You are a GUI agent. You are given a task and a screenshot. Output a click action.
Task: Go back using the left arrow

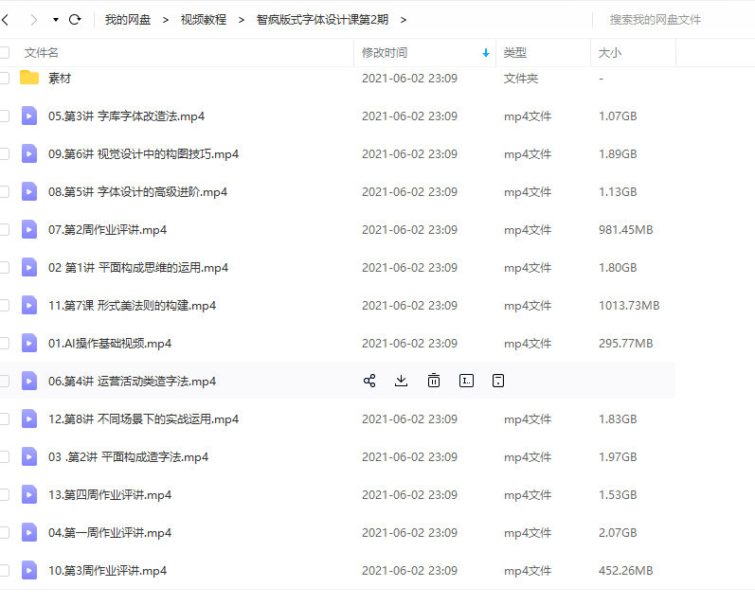pyautogui.click(x=6, y=19)
